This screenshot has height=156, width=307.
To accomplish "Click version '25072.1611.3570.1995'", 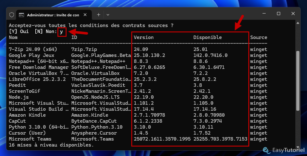I will click(162, 139).
